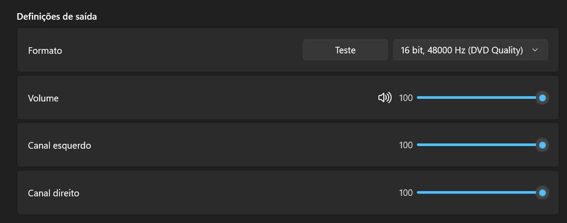Click the Volume value 100
This screenshot has width=567, height=223.
tap(406, 98)
